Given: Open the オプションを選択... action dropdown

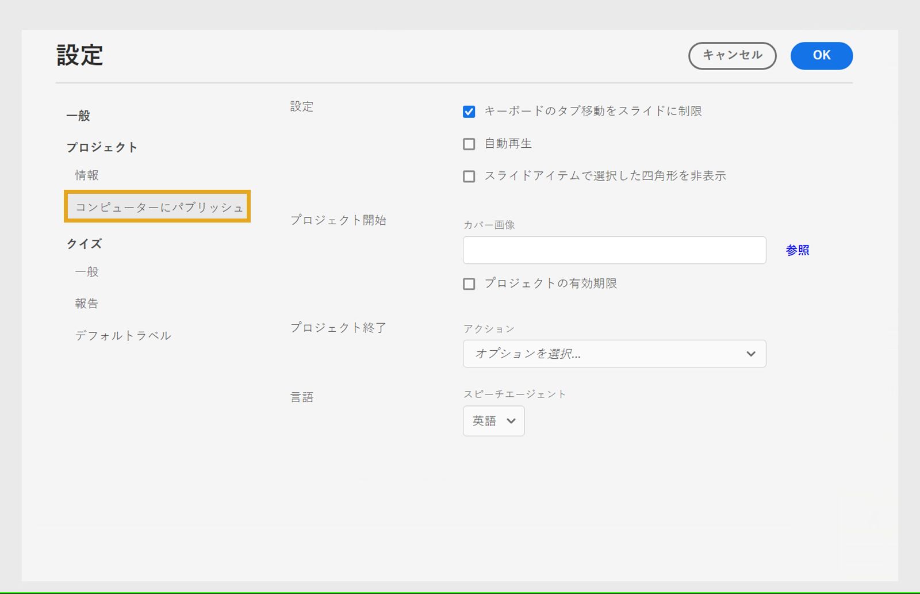Looking at the screenshot, I should tap(614, 354).
